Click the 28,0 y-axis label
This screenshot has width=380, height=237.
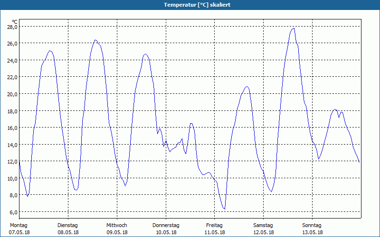[12, 27]
